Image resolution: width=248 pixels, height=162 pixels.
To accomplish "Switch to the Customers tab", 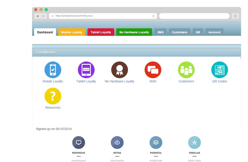I will [179, 32].
